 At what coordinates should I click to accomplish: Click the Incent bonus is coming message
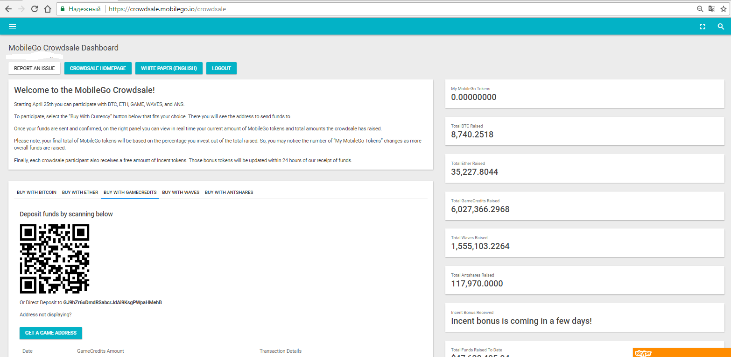[x=521, y=321]
